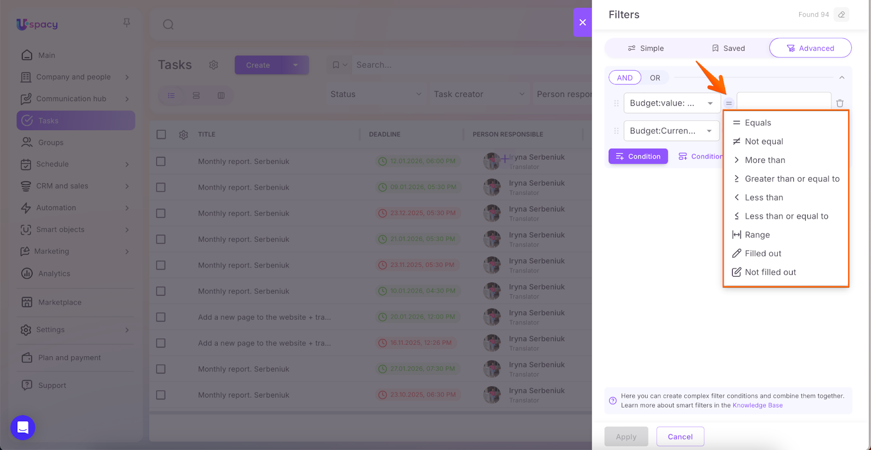Click the gear icon next to the Tasks heading
This screenshot has width=871, height=450.
click(x=213, y=65)
